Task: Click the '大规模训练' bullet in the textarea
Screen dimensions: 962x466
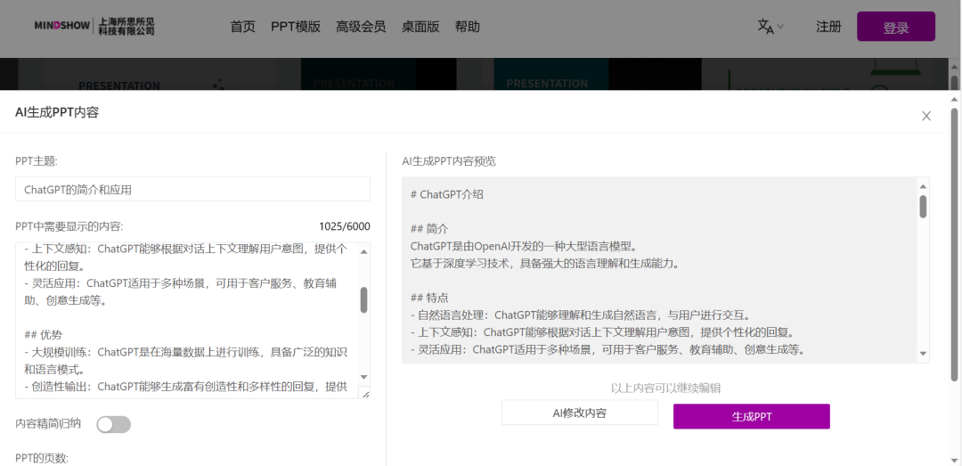Action: (x=186, y=361)
